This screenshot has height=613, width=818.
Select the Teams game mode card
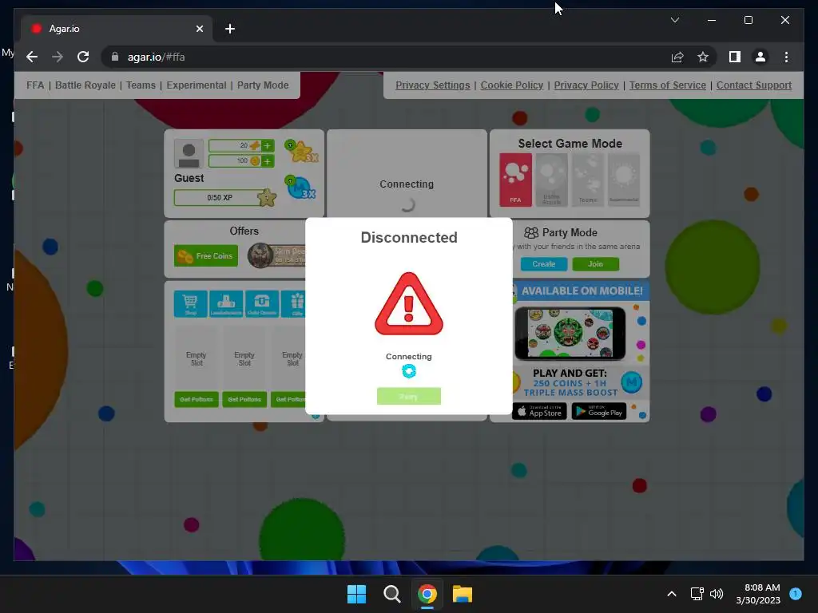(588, 180)
